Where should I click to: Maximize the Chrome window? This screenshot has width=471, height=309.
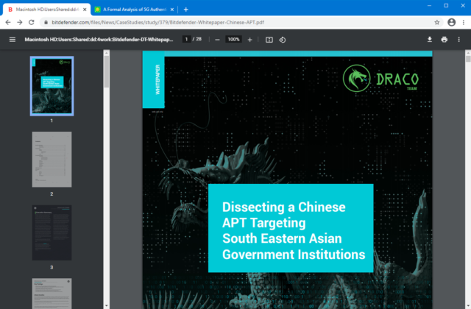[446, 6]
